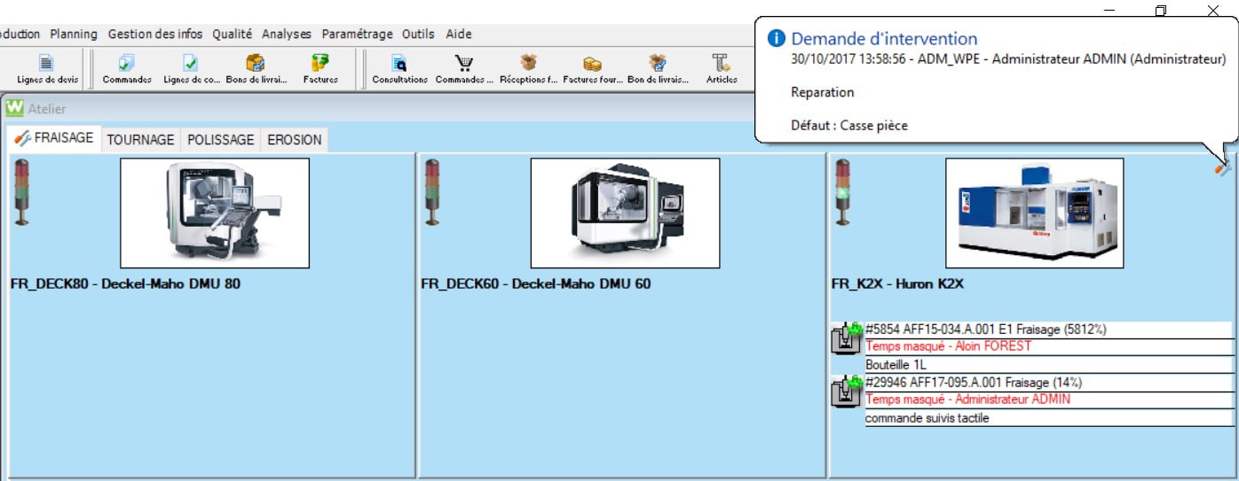Select the Huron K2X machine image

[x=1034, y=213]
